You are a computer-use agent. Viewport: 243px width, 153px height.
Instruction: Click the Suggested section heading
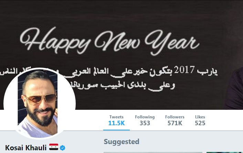(122, 142)
